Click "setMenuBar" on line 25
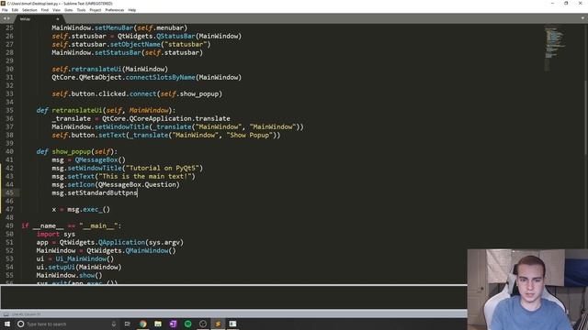Screen dimensions: 588x330 [114, 27]
